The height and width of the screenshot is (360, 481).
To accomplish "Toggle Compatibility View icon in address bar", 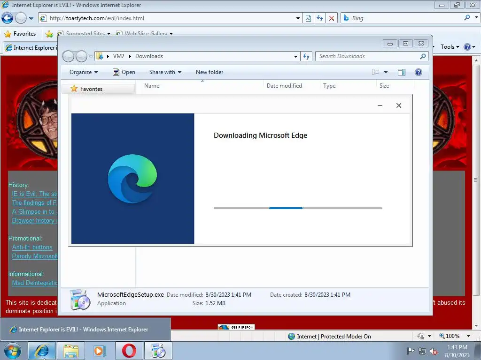I will 308,18.
